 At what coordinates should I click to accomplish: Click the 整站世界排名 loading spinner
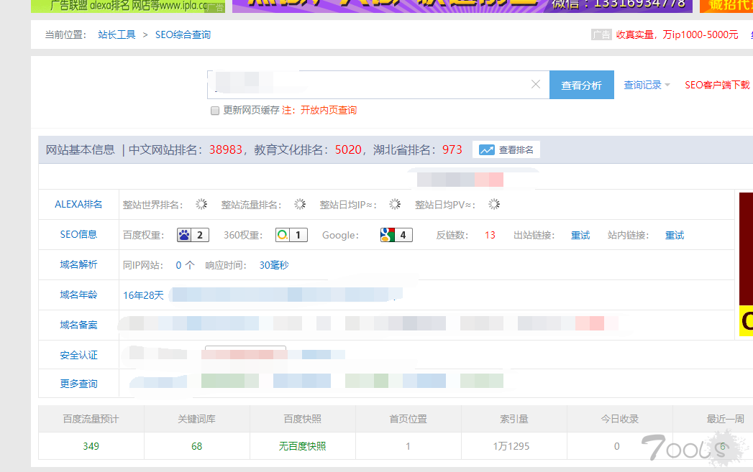pyautogui.click(x=201, y=205)
